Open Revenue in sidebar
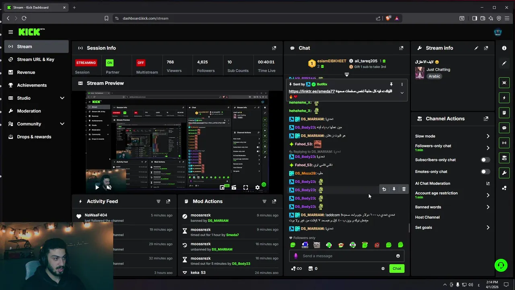The height and width of the screenshot is (290, 515). (x=37, y=72)
